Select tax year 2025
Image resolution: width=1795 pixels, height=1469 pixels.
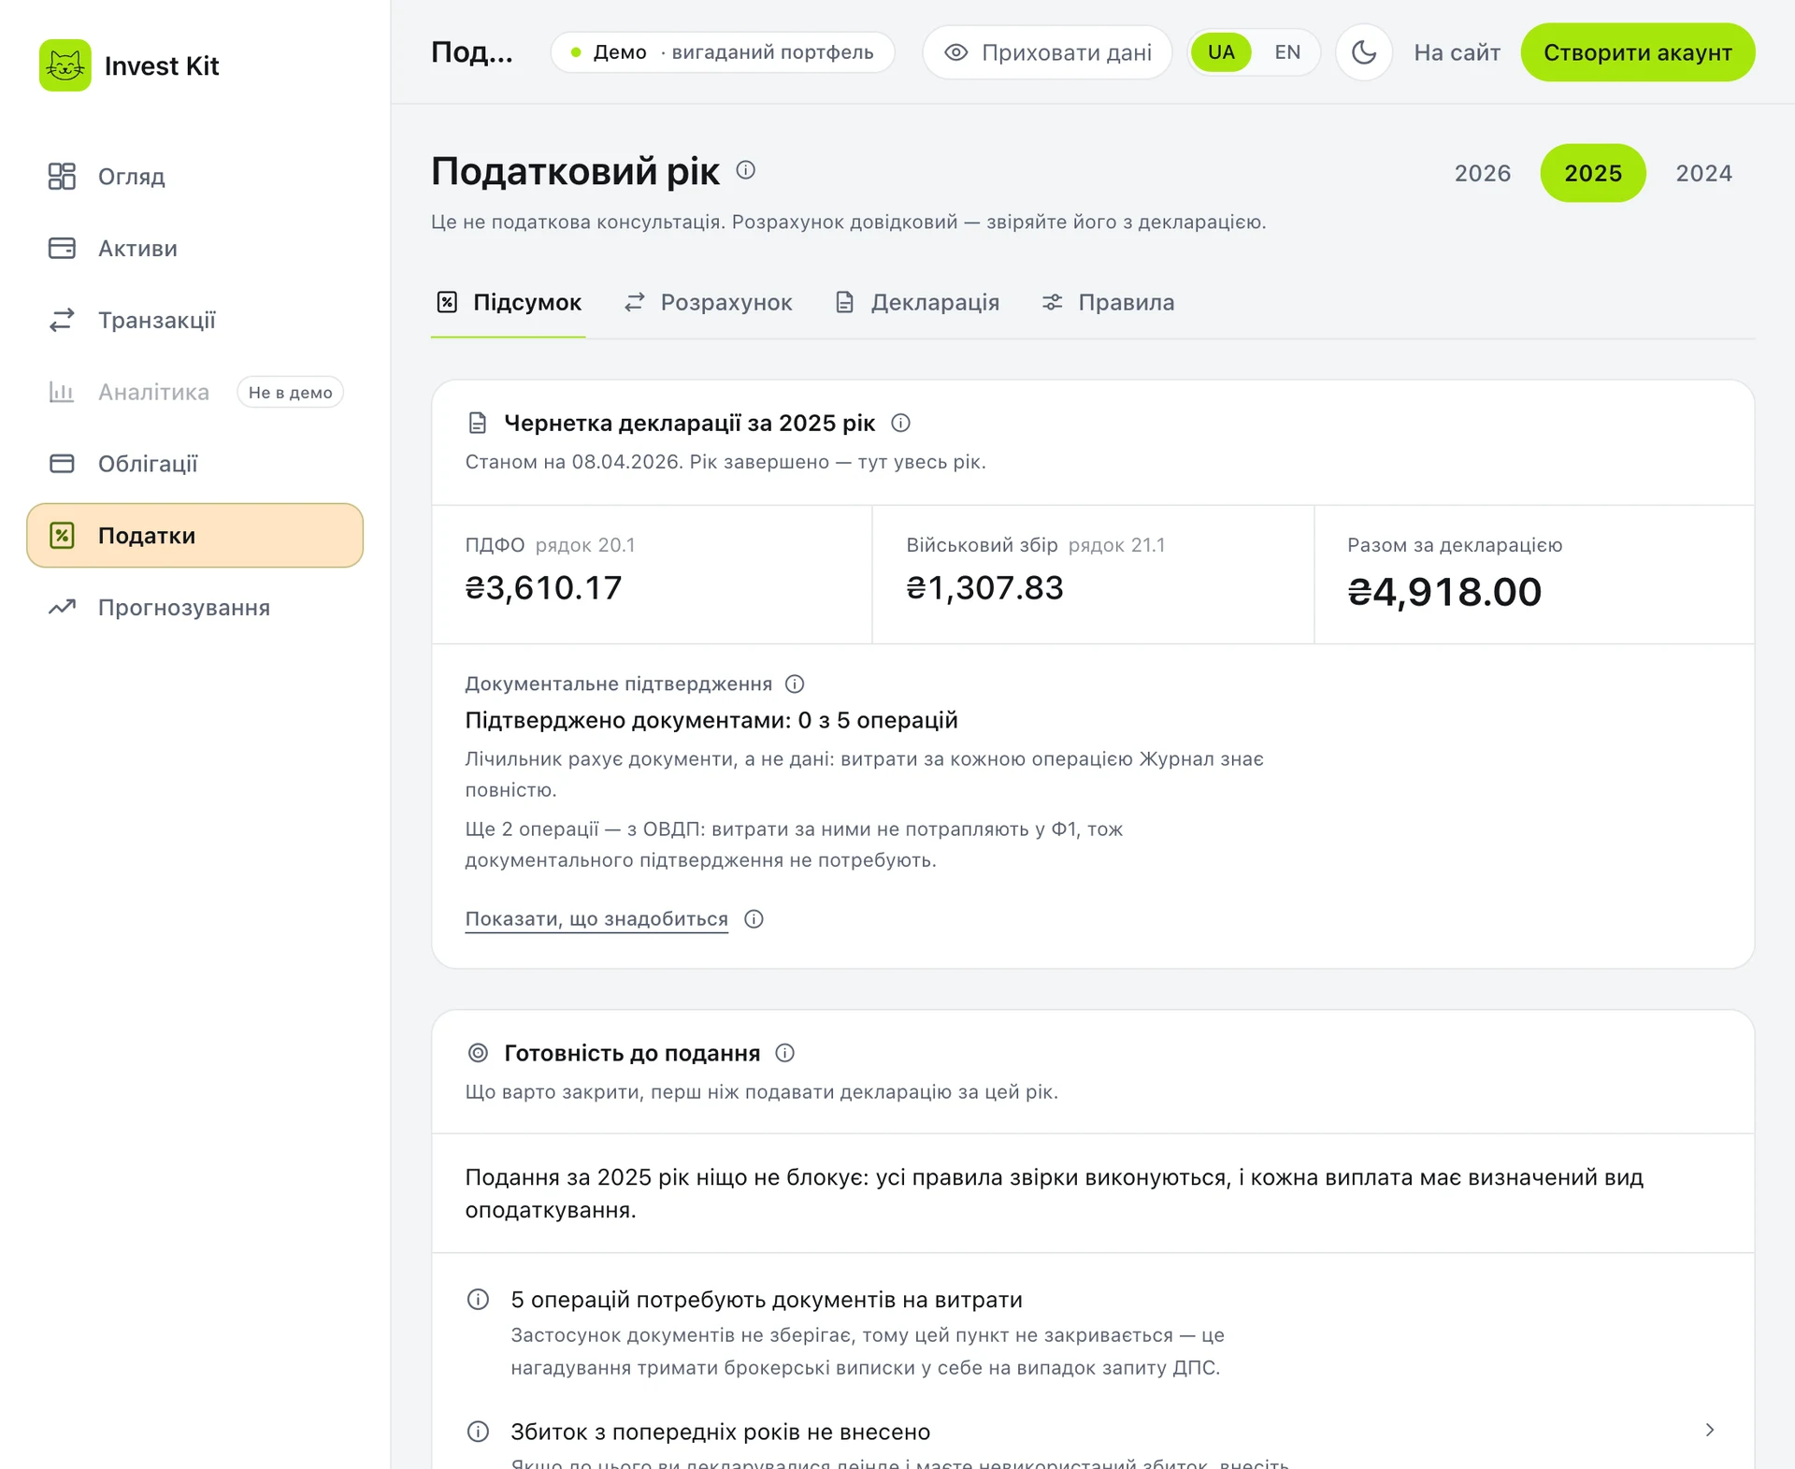(x=1593, y=173)
